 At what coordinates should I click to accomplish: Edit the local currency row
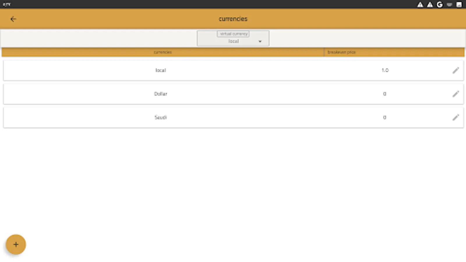click(x=456, y=70)
